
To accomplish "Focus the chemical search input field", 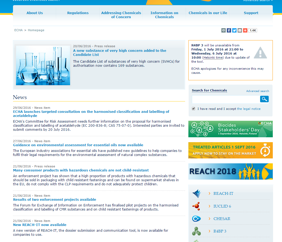I will (x=226, y=99).
